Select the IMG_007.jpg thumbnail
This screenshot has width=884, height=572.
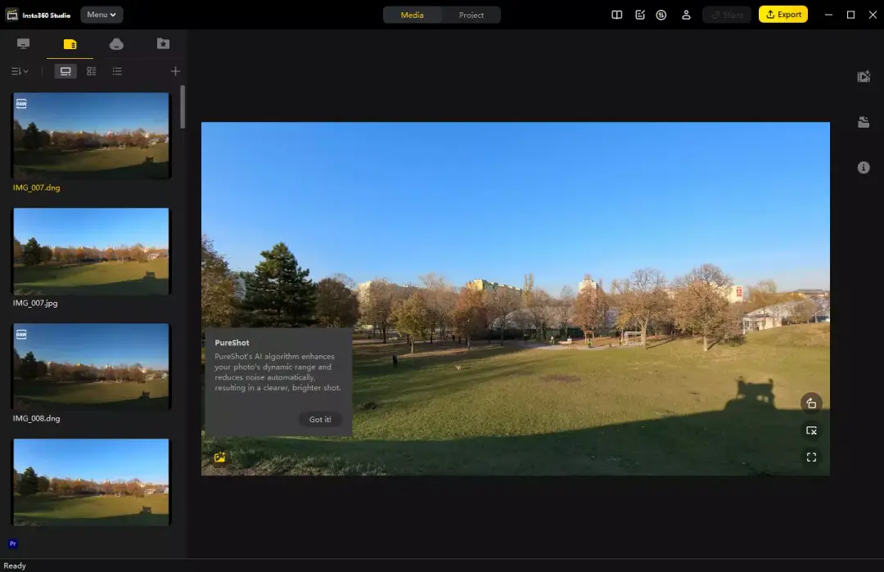(91, 251)
